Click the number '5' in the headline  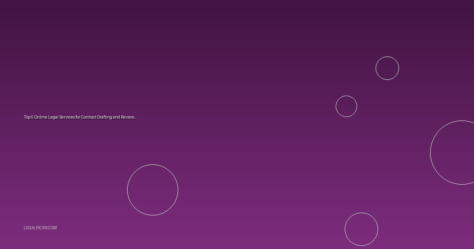[32, 117]
